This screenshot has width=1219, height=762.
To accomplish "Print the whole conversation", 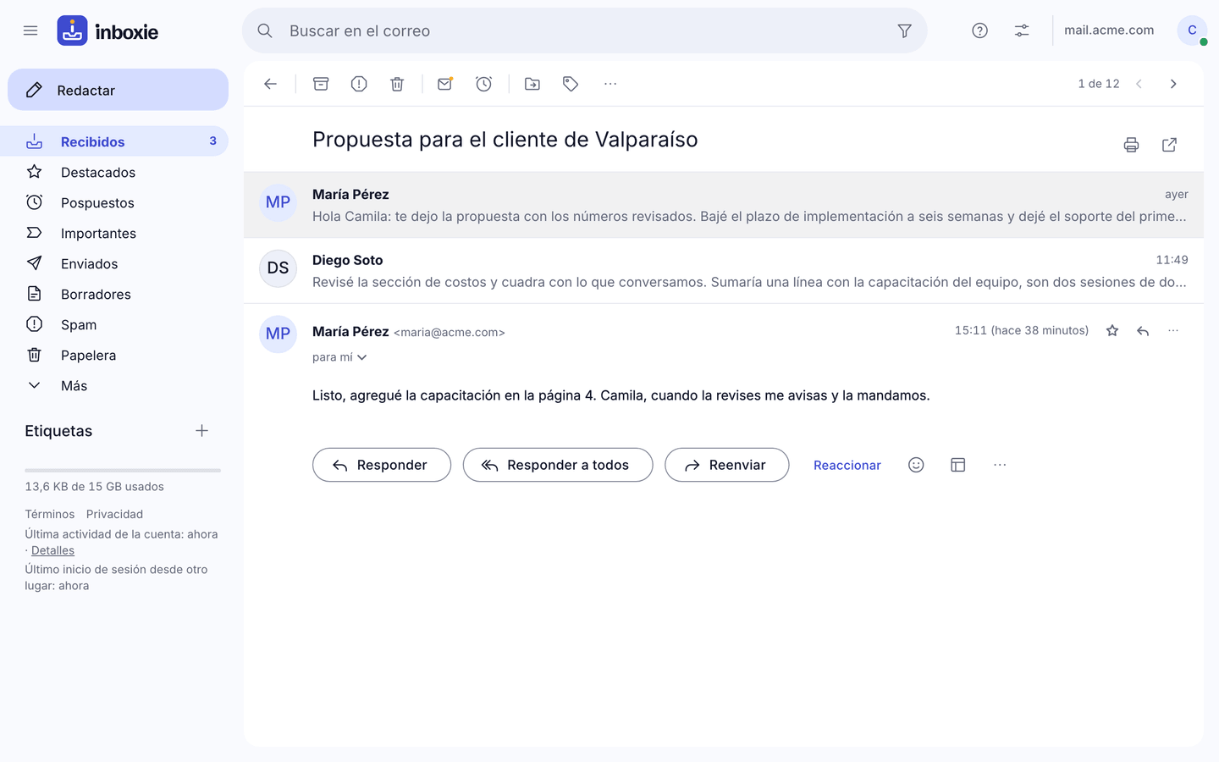I will click(1131, 145).
